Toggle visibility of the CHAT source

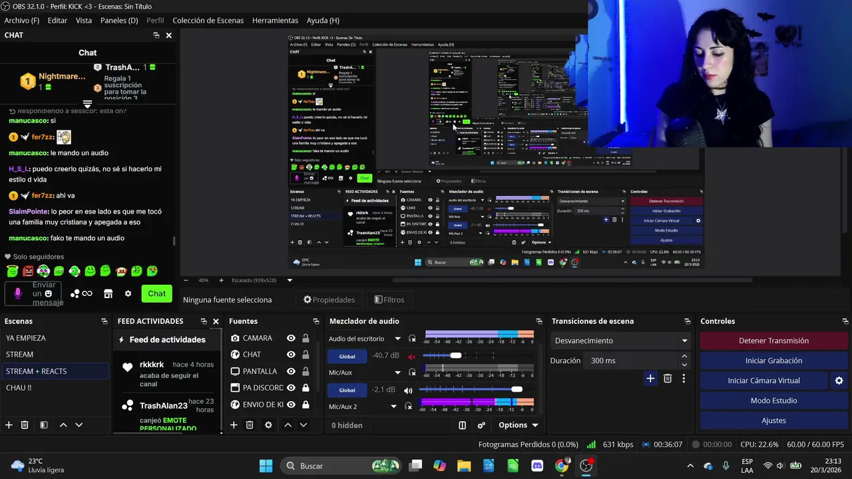291,355
